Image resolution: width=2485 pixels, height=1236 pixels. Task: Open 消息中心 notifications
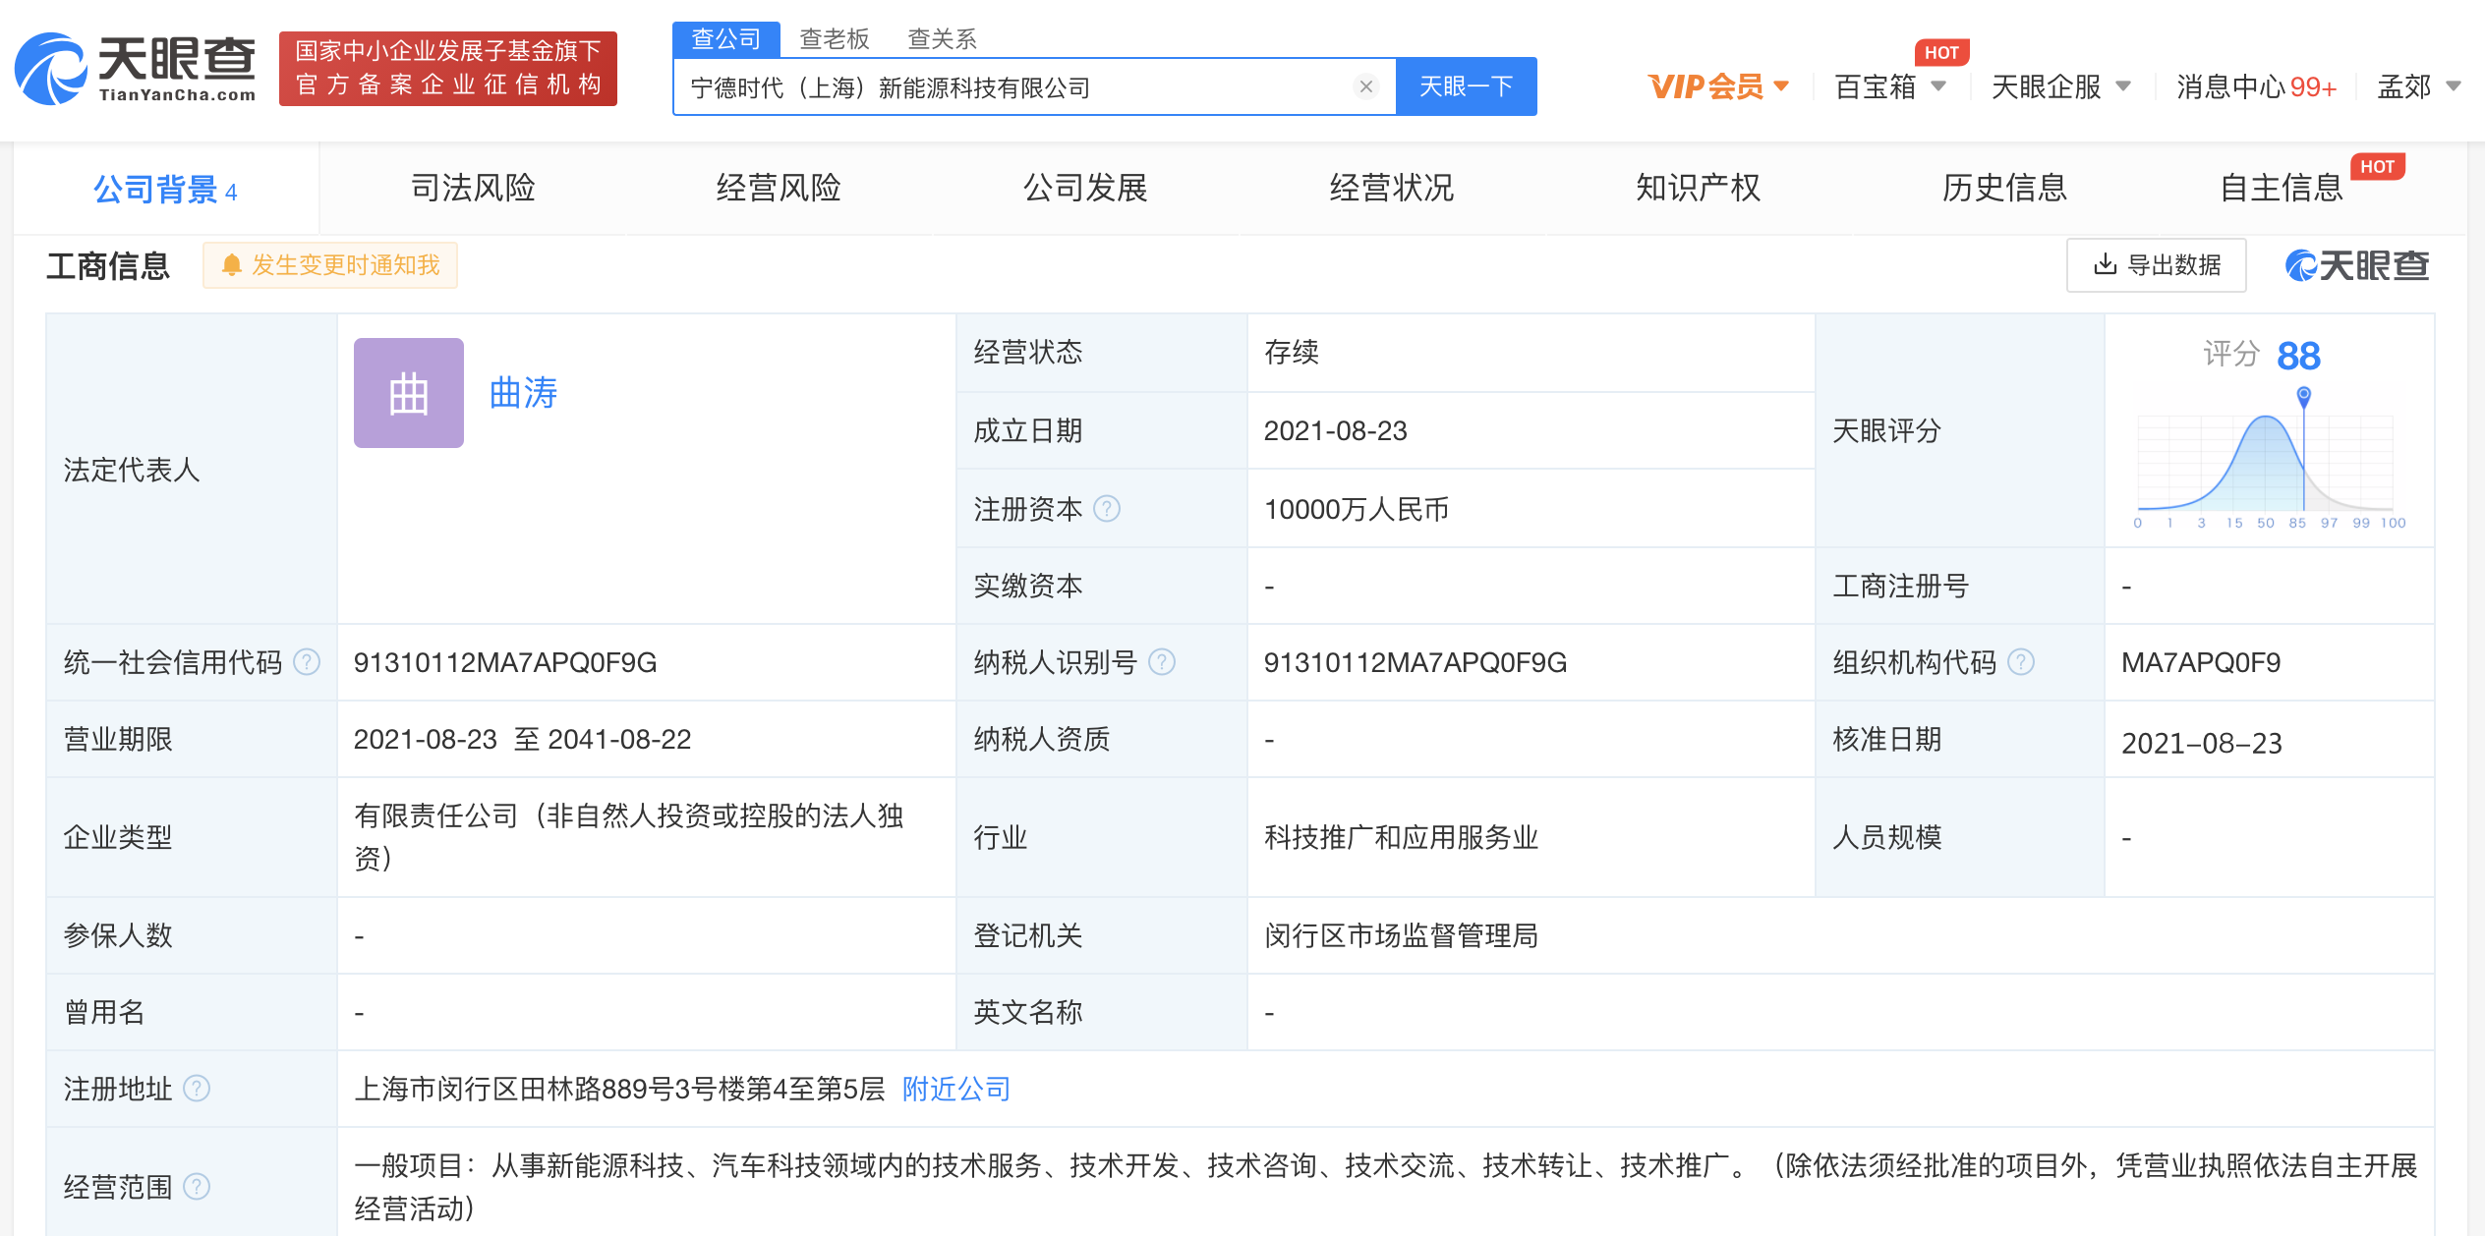(2256, 86)
